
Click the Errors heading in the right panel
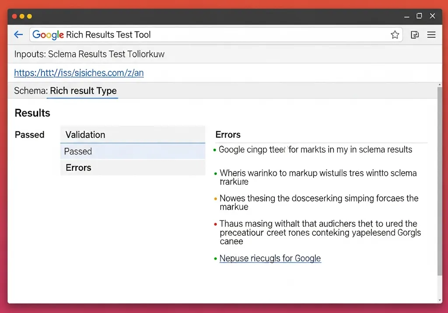pyautogui.click(x=227, y=134)
